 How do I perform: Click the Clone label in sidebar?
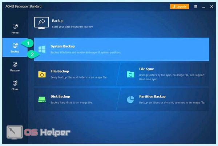[x=15, y=89]
